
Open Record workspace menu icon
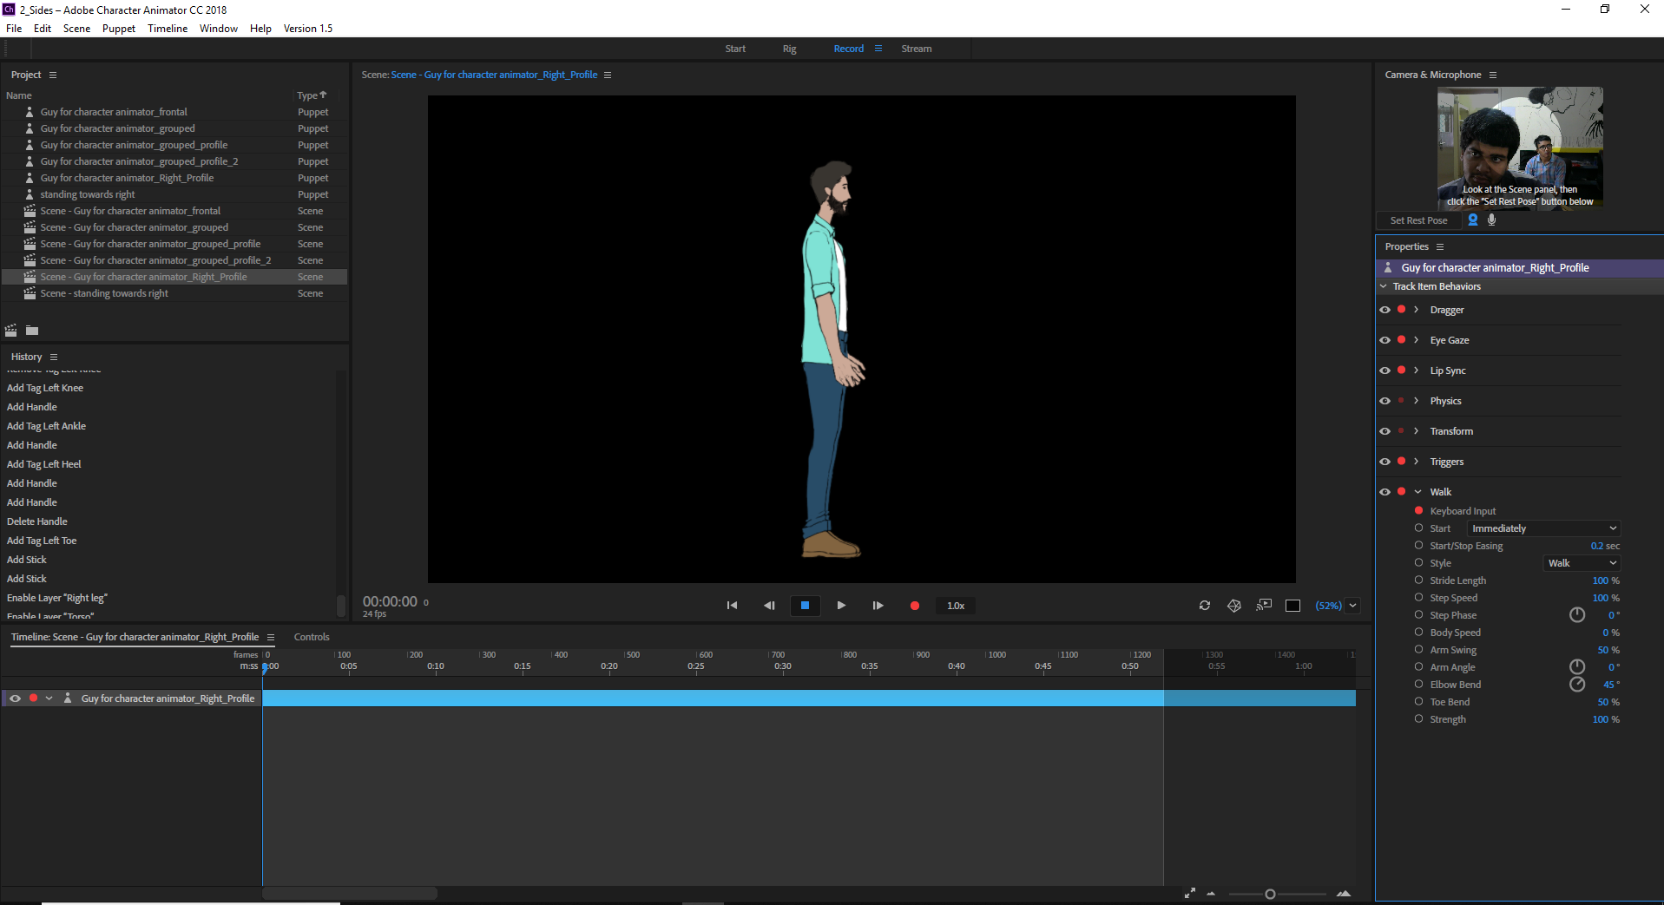[x=878, y=49]
